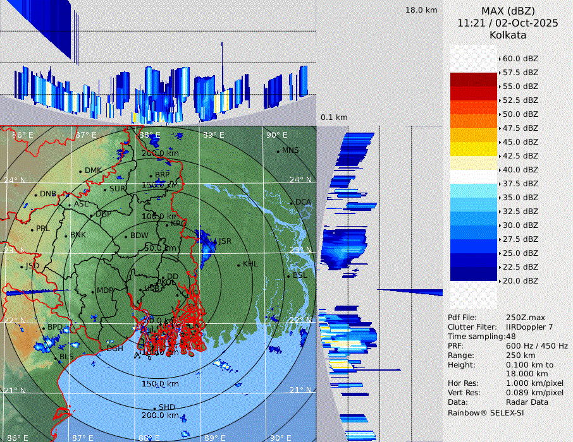
Task: Click the BPD station marker dot
Action: 44,328
